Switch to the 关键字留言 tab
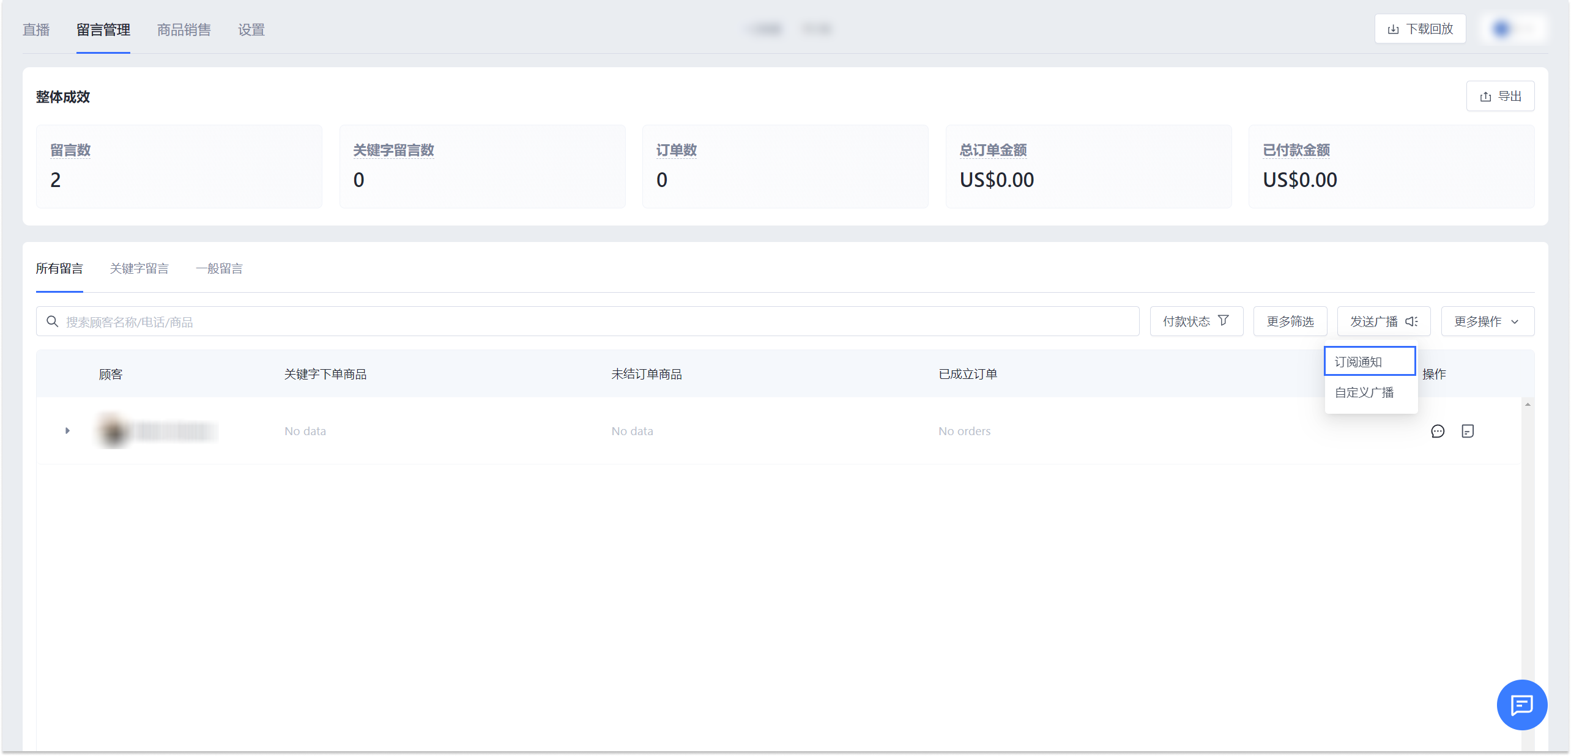 pos(139,268)
